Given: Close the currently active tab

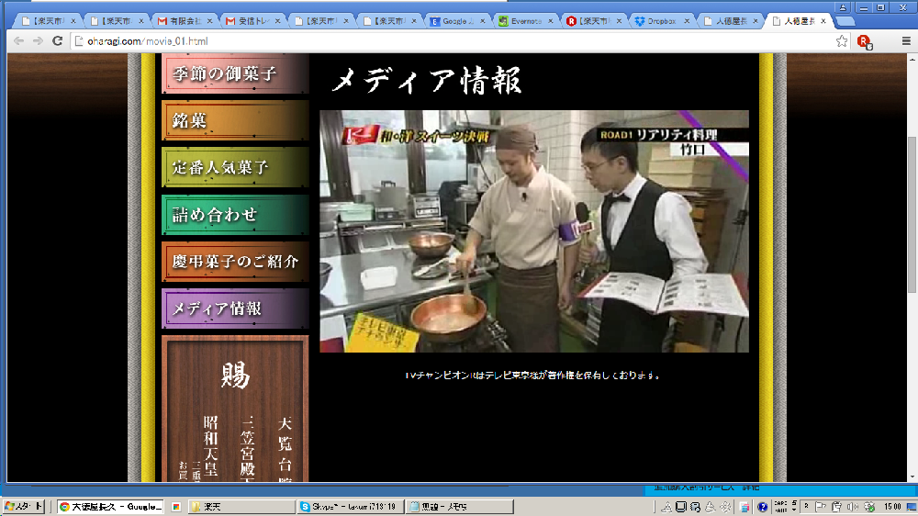Looking at the screenshot, I should (x=823, y=21).
